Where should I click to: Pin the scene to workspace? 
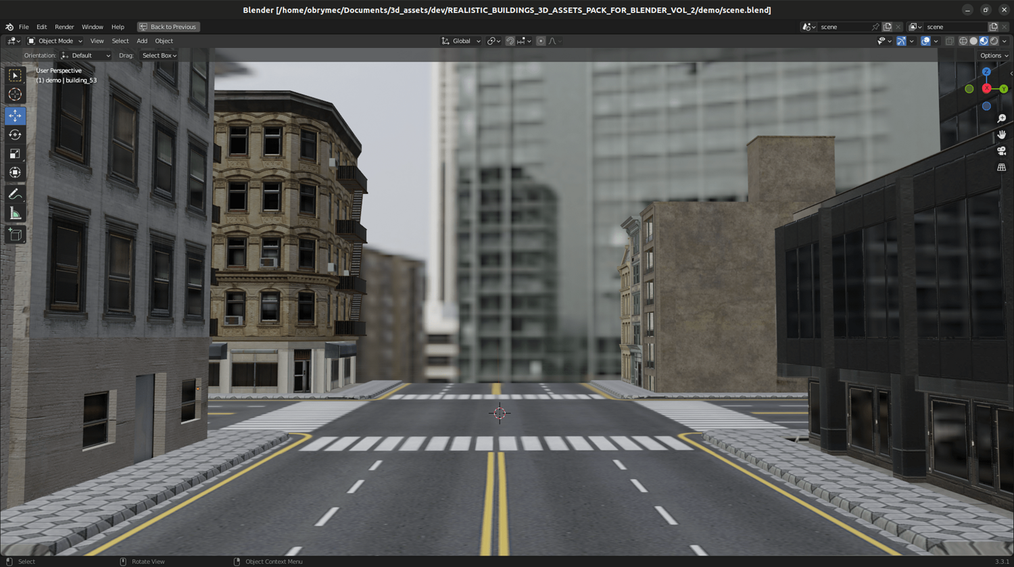pos(875,27)
